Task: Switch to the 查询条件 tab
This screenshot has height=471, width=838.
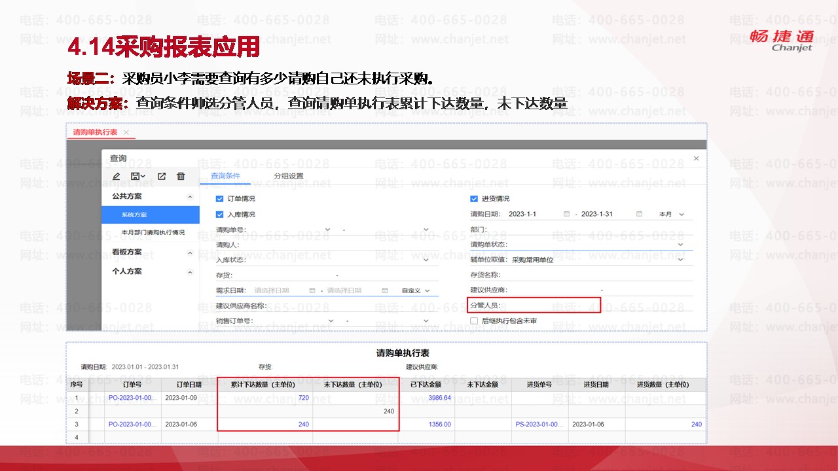Action: click(225, 176)
